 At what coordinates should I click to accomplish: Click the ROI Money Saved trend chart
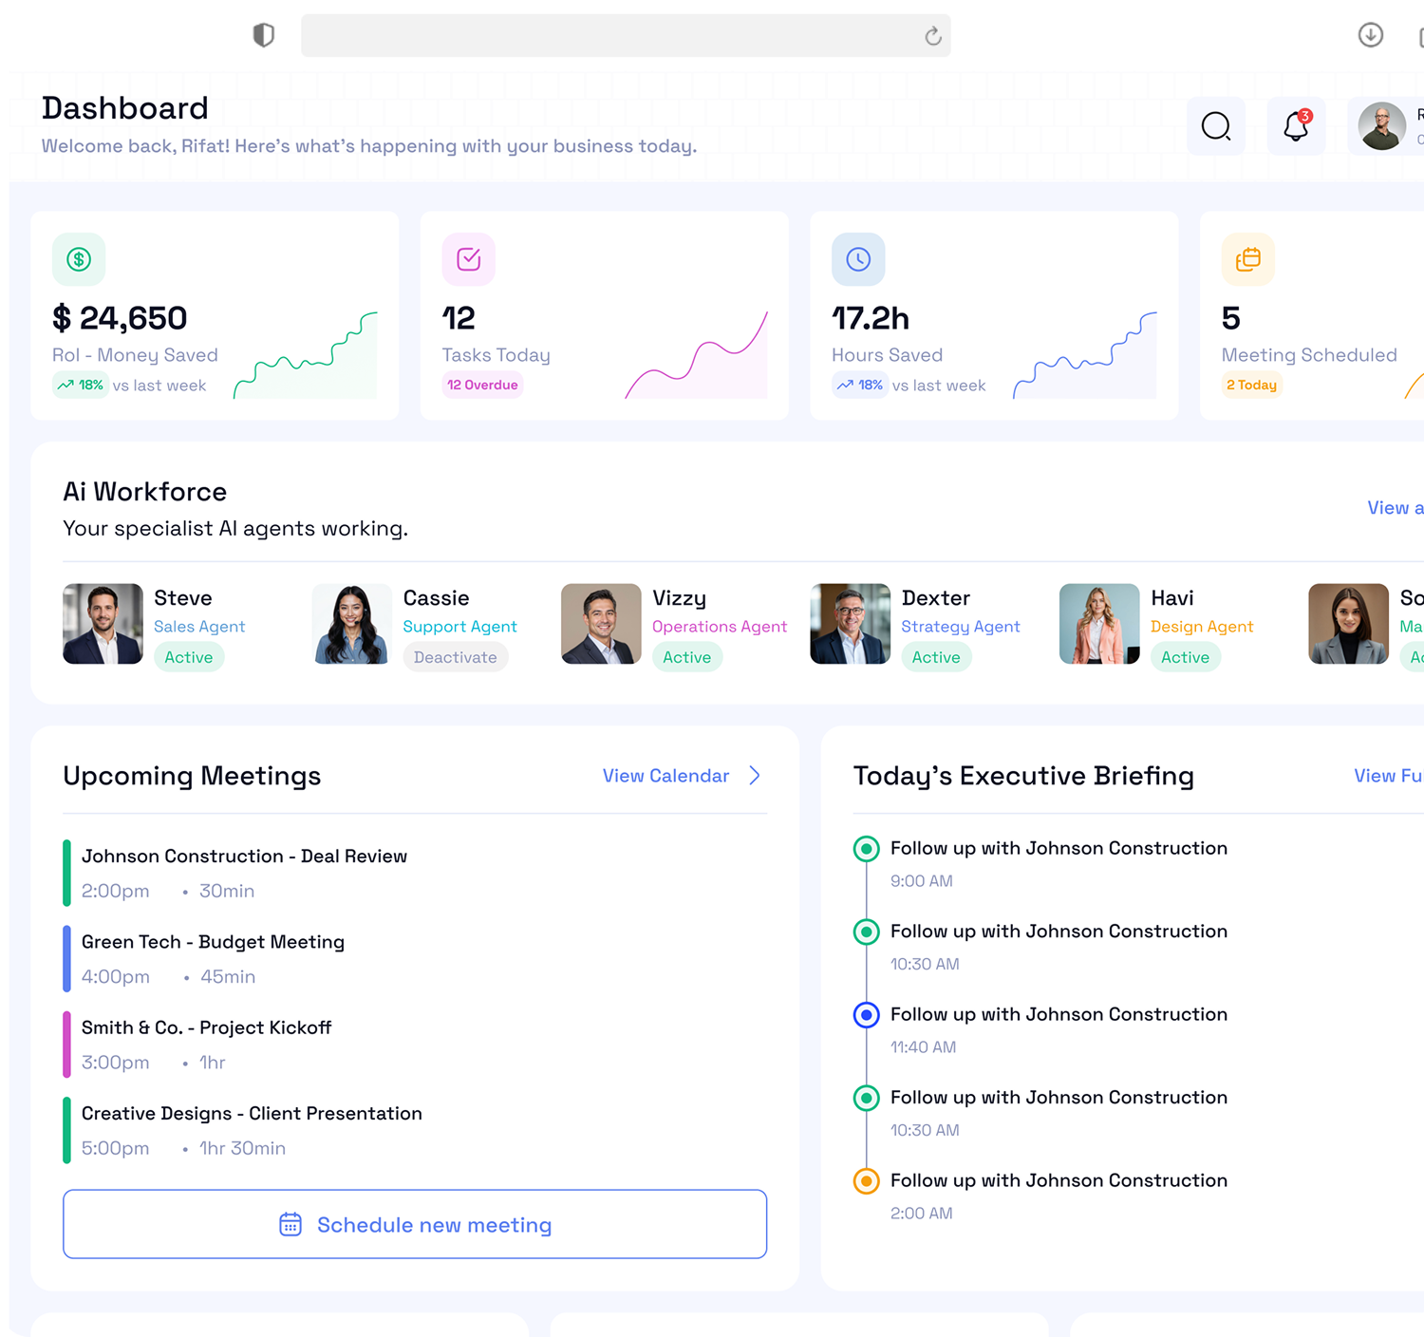pyautogui.click(x=306, y=355)
